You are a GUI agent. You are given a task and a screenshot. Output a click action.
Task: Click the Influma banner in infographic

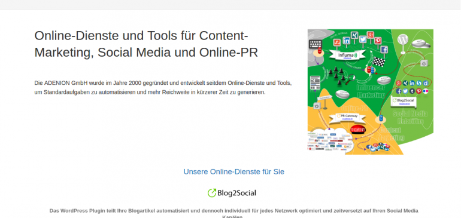[347, 55]
